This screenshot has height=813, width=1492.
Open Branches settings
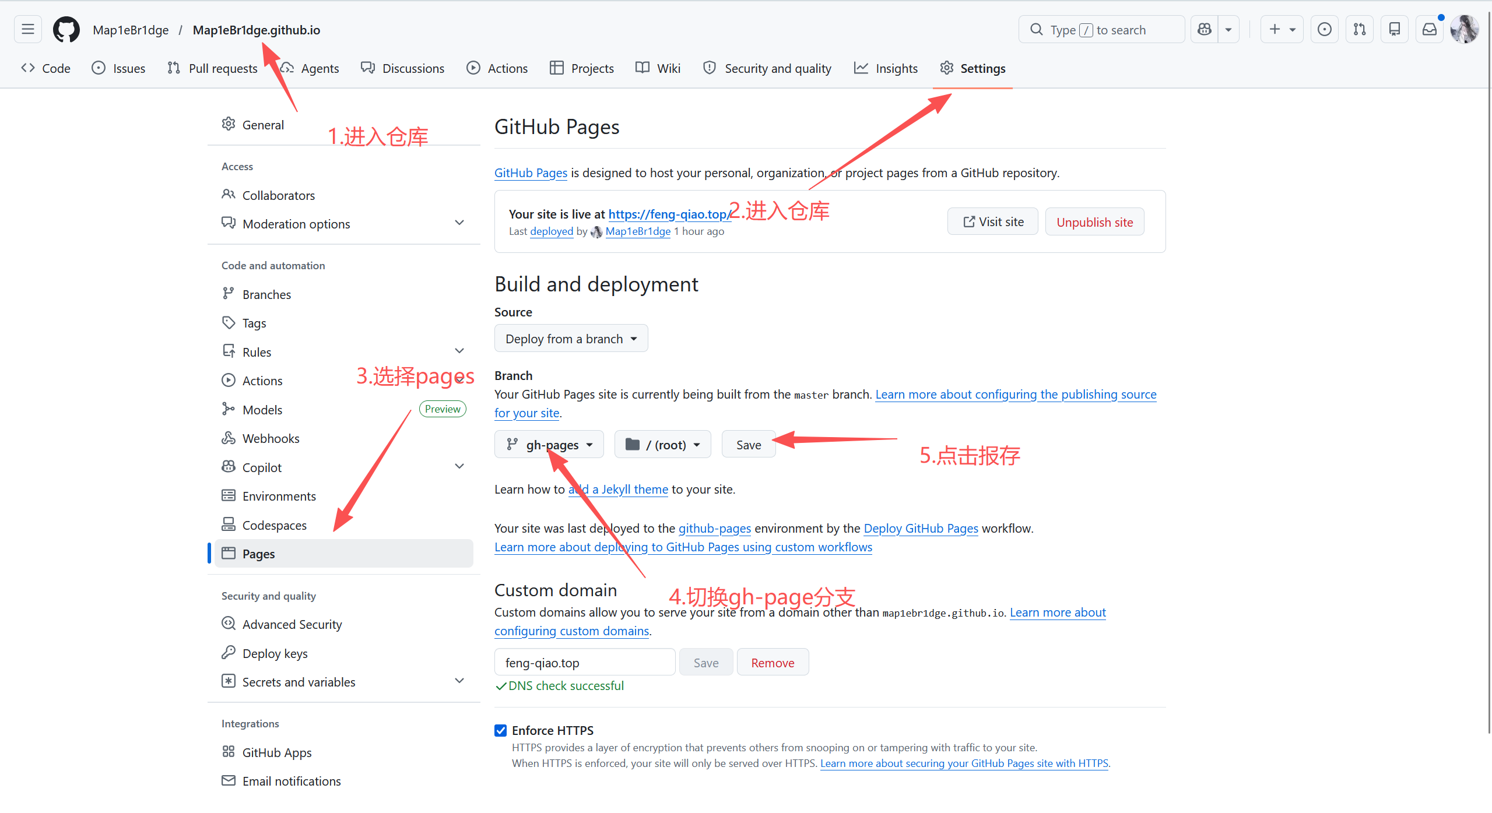(344, 294)
